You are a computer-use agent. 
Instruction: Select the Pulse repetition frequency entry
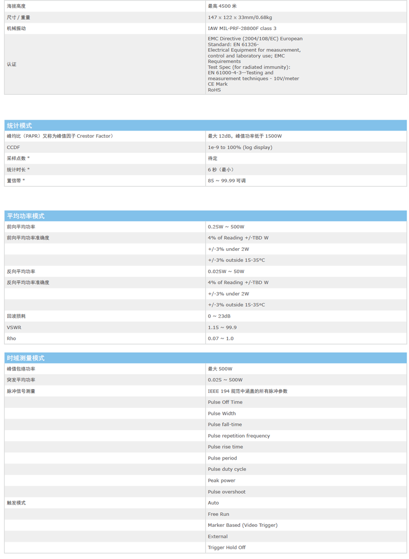coord(239,436)
